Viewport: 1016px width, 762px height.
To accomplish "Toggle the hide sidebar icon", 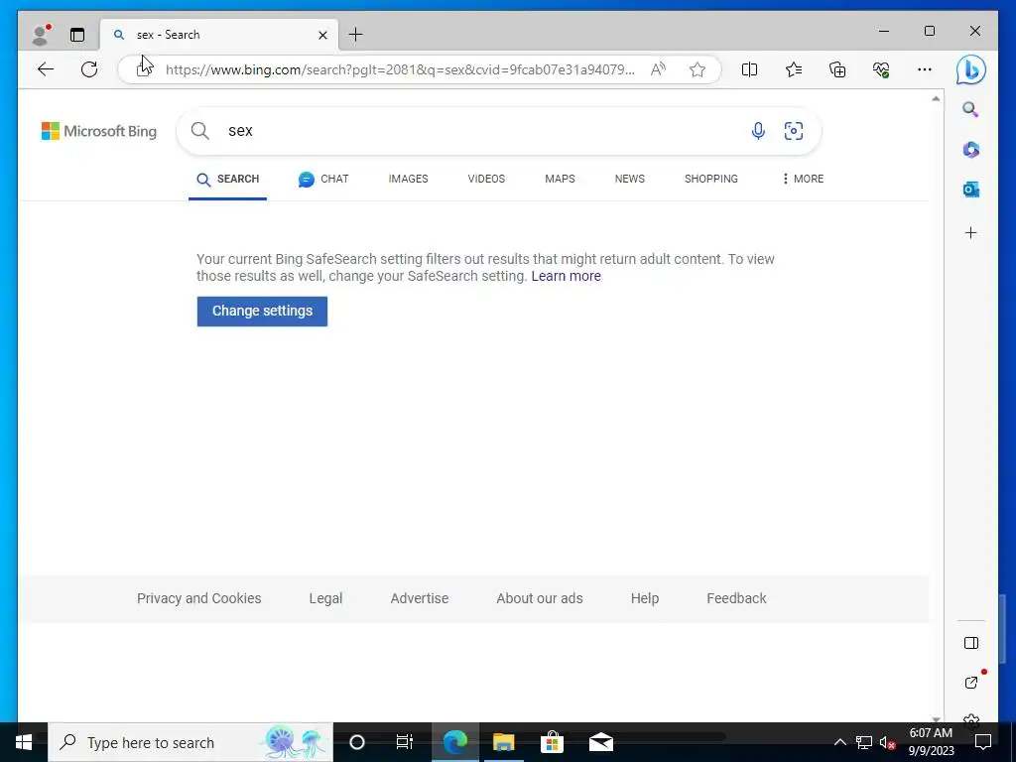I will click(x=970, y=643).
